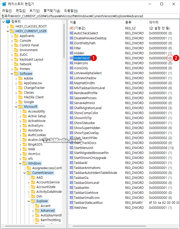Expand the Advanced key
This screenshot has width=180, height=229.
click(x=33, y=211)
